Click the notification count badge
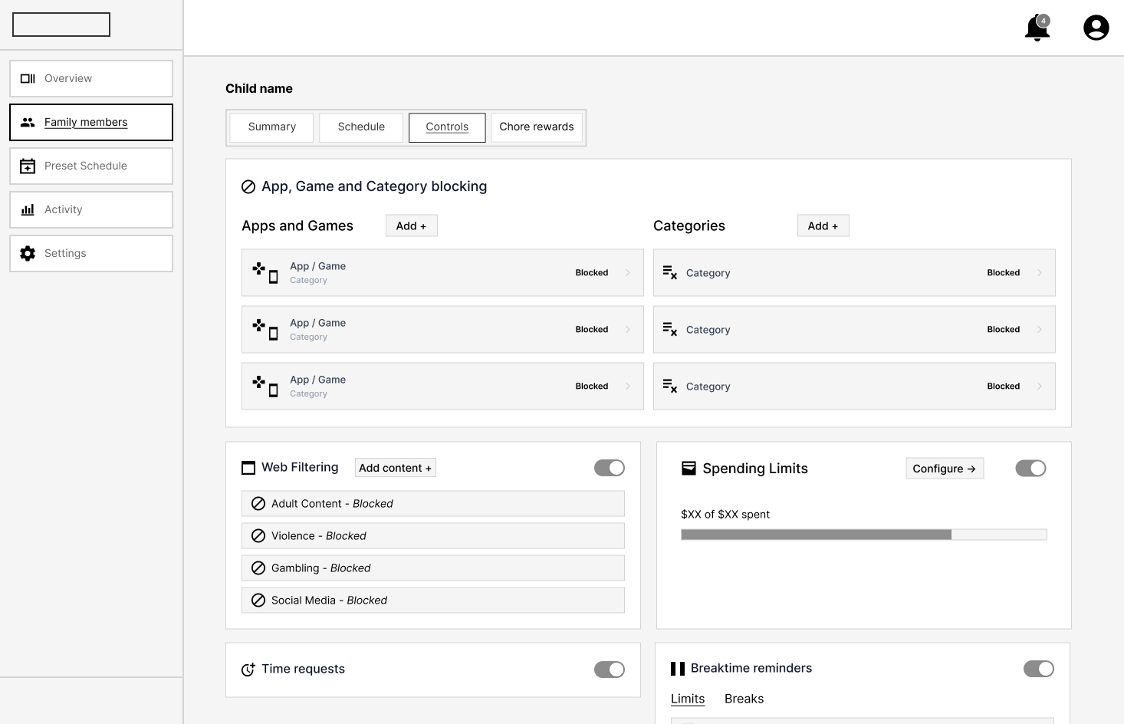The image size is (1124, 724). click(x=1043, y=21)
